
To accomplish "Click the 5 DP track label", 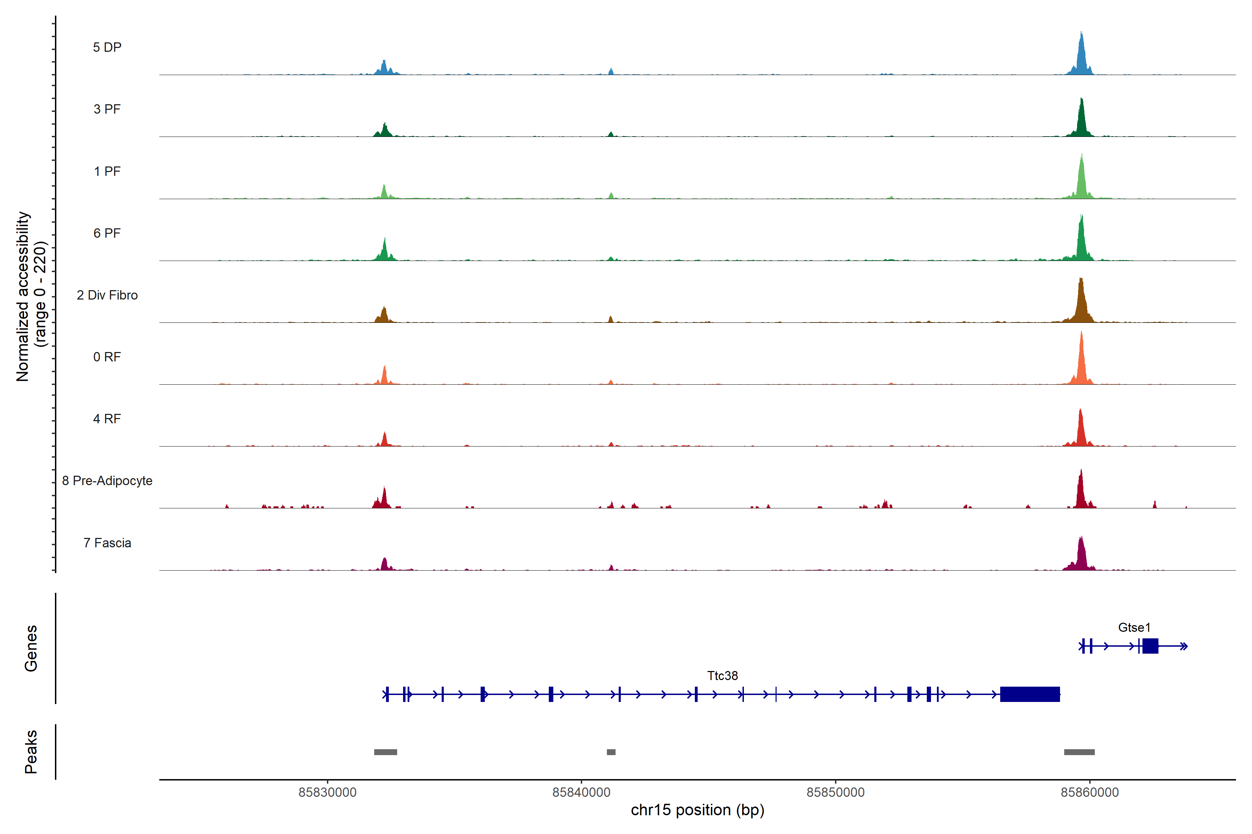I will pos(107,47).
